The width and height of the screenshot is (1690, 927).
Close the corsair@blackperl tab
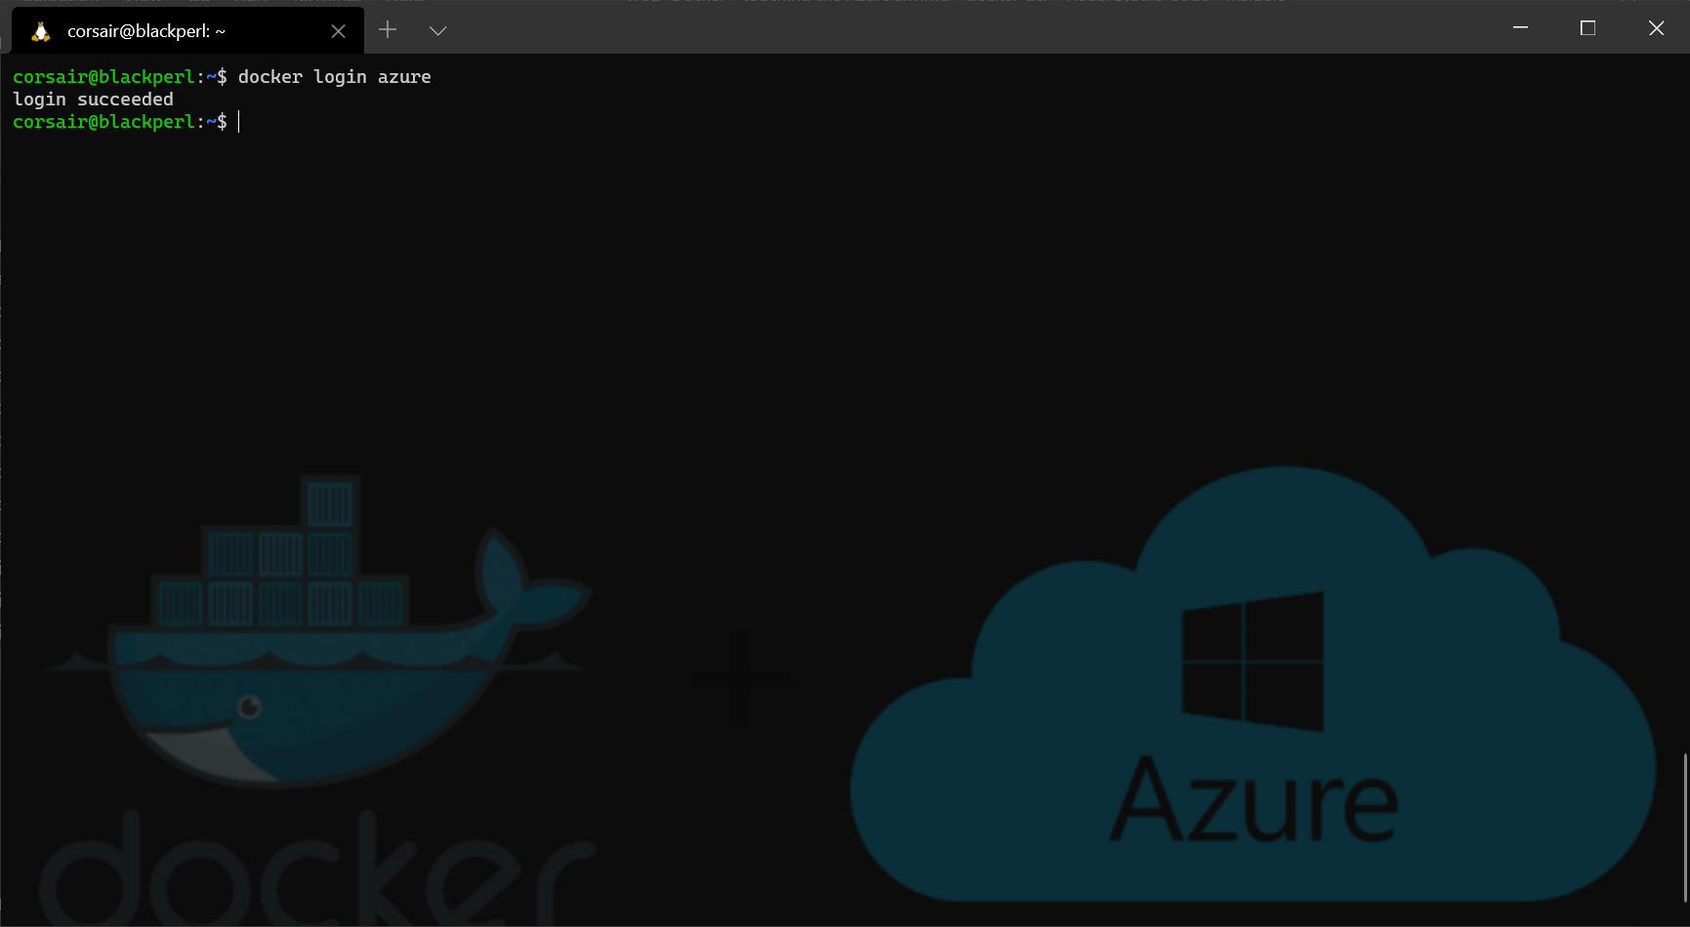tap(338, 31)
